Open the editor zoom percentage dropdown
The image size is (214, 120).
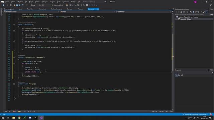(7, 111)
